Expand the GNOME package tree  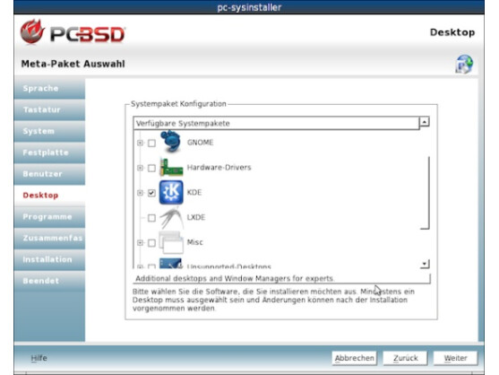[140, 143]
